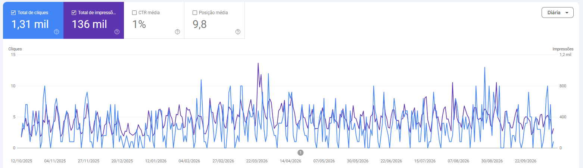Click the 15 clicks axis value
Image resolution: width=583 pixels, height=168 pixels.
click(13, 55)
